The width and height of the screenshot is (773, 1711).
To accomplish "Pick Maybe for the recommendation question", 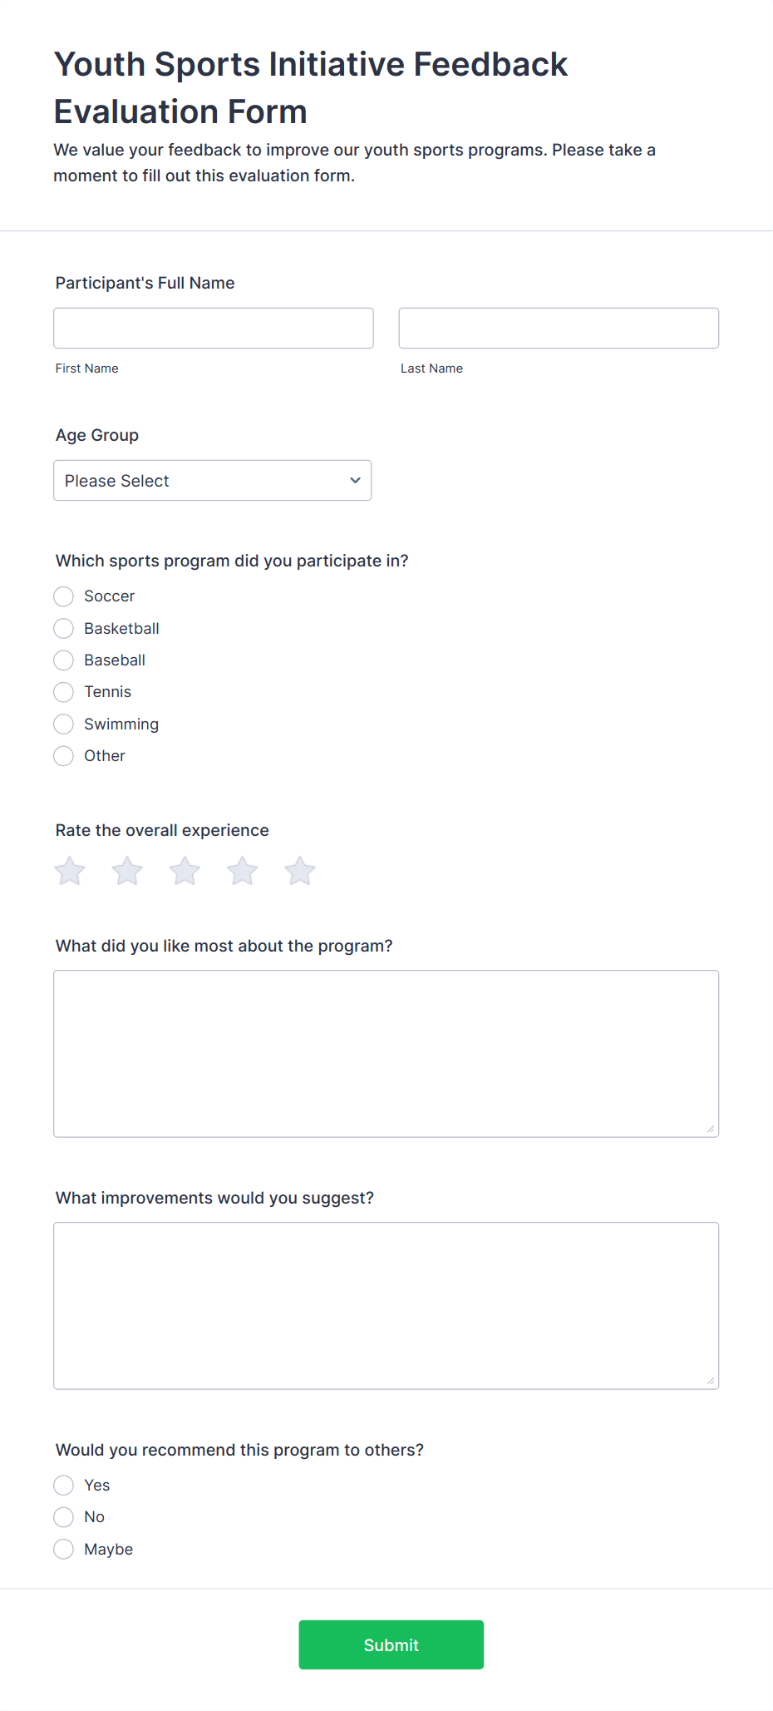I will point(64,1550).
